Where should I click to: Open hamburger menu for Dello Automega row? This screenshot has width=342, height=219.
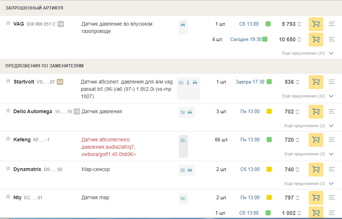332,111
